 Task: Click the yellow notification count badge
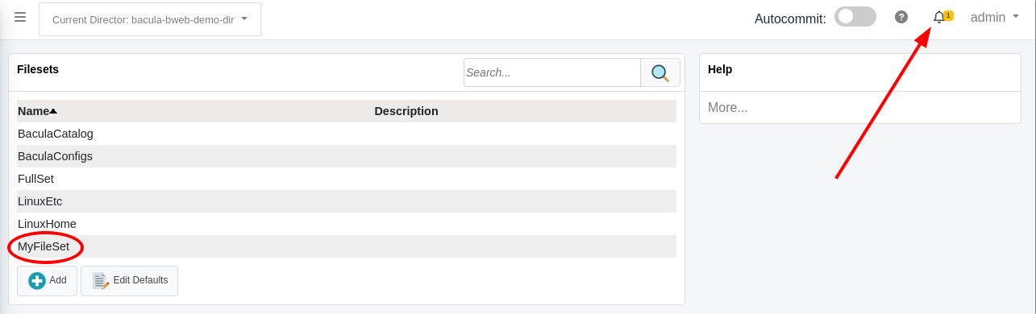(948, 15)
